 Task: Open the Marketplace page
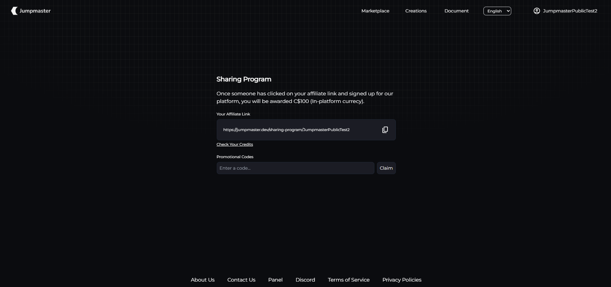tap(375, 11)
